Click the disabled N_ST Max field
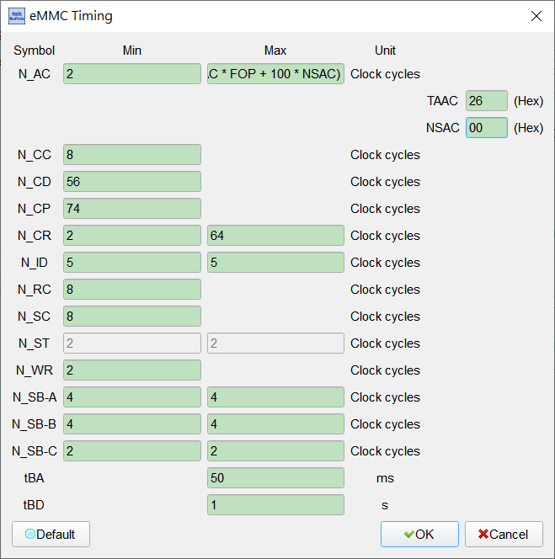The width and height of the screenshot is (555, 559). (x=275, y=343)
